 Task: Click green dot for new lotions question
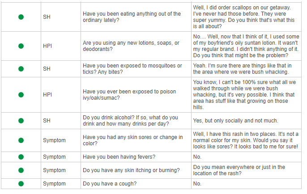coord(21,46)
